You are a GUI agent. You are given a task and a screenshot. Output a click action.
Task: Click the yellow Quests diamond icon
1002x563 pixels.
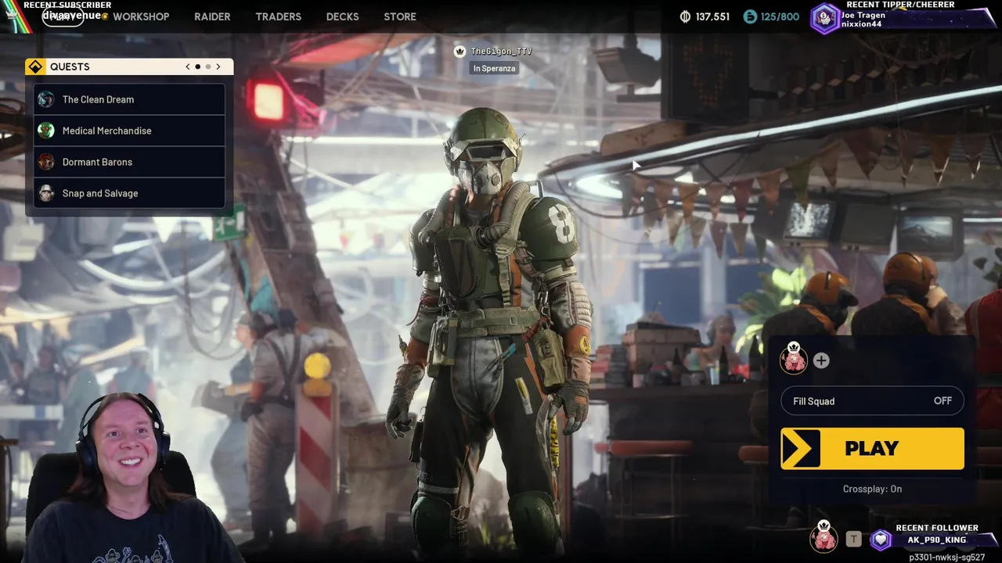(x=35, y=66)
